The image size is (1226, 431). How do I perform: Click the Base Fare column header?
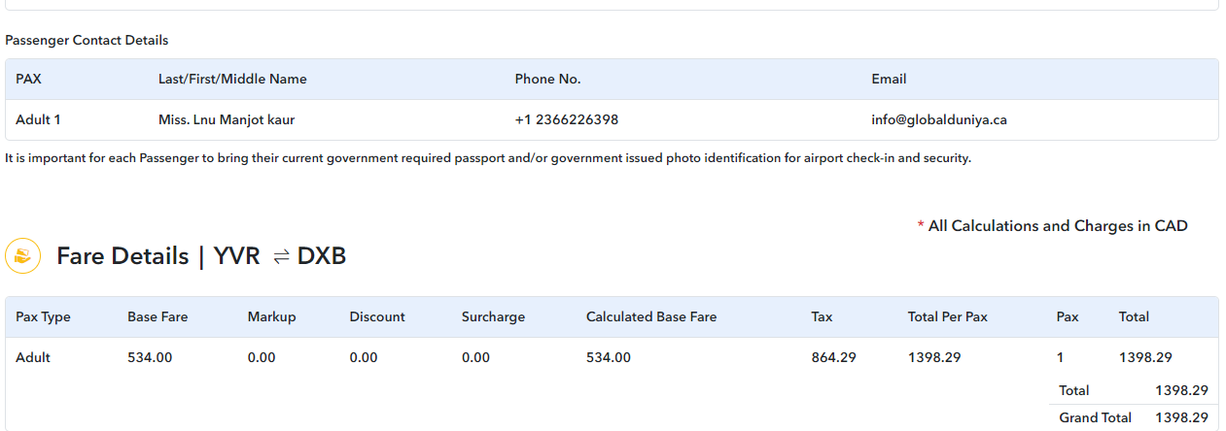158,316
